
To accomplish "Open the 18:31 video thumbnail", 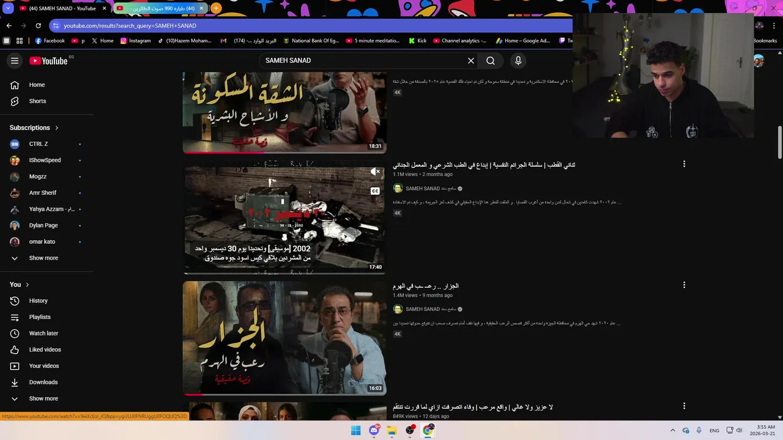I will pos(284,112).
